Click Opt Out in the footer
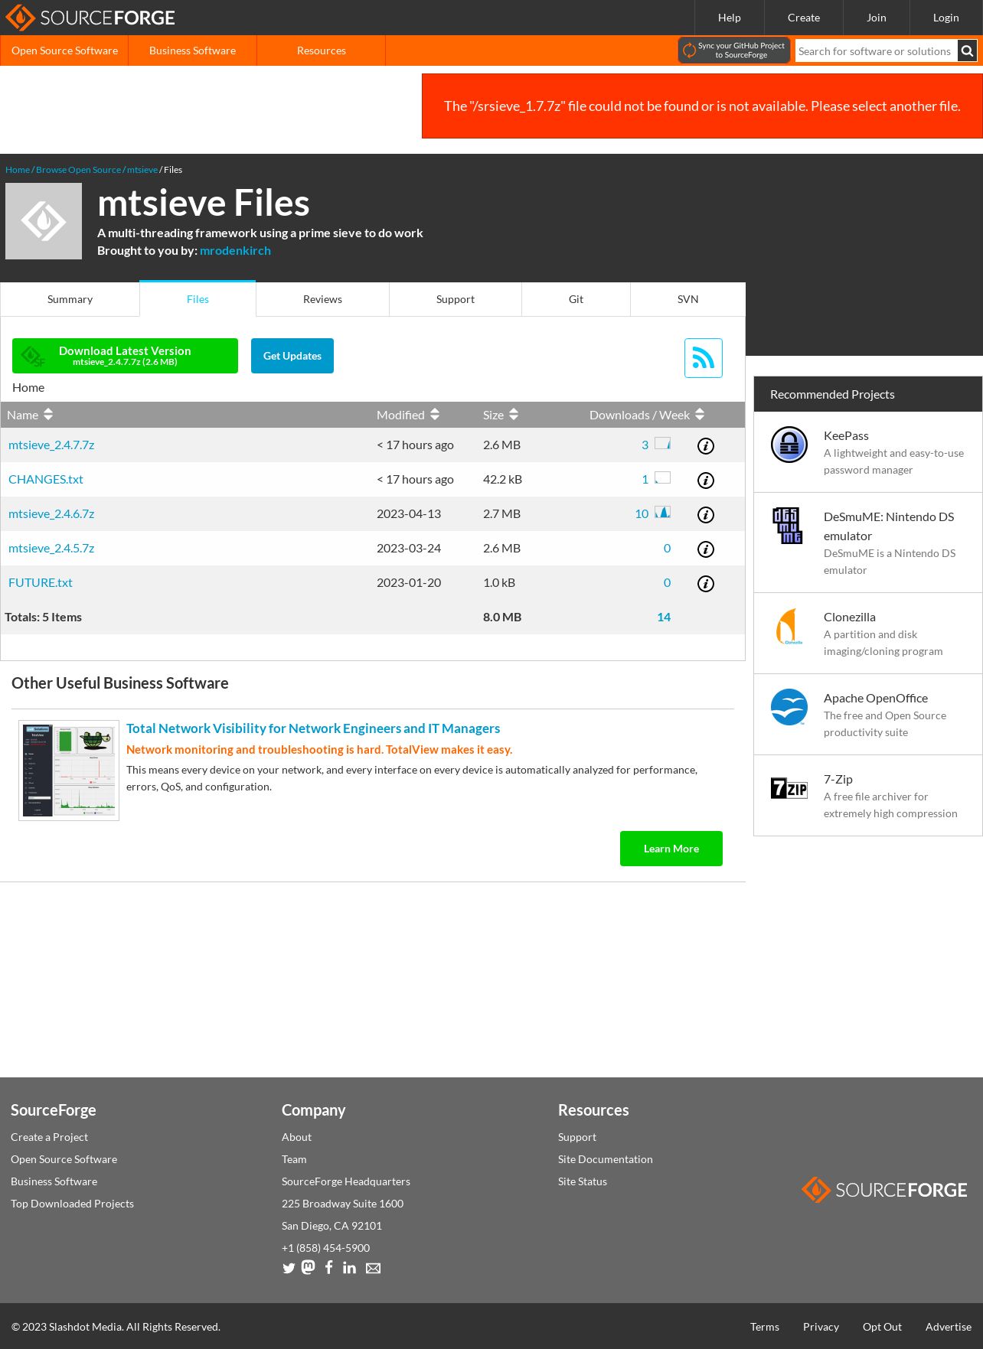This screenshot has height=1349, width=983. click(x=882, y=1327)
